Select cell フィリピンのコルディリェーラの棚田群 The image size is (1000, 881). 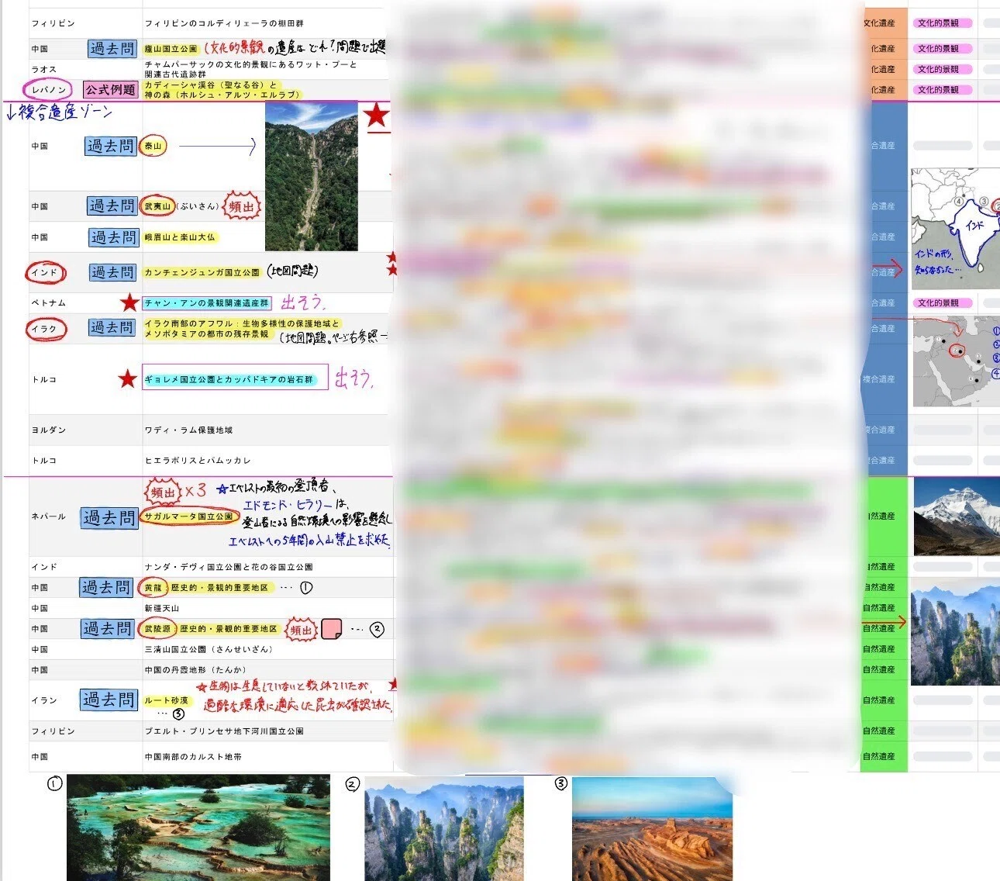pyautogui.click(x=224, y=23)
